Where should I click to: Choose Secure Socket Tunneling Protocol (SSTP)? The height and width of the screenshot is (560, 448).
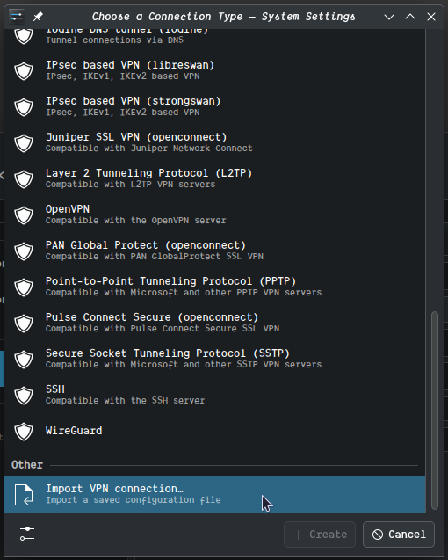pyautogui.click(x=215, y=359)
